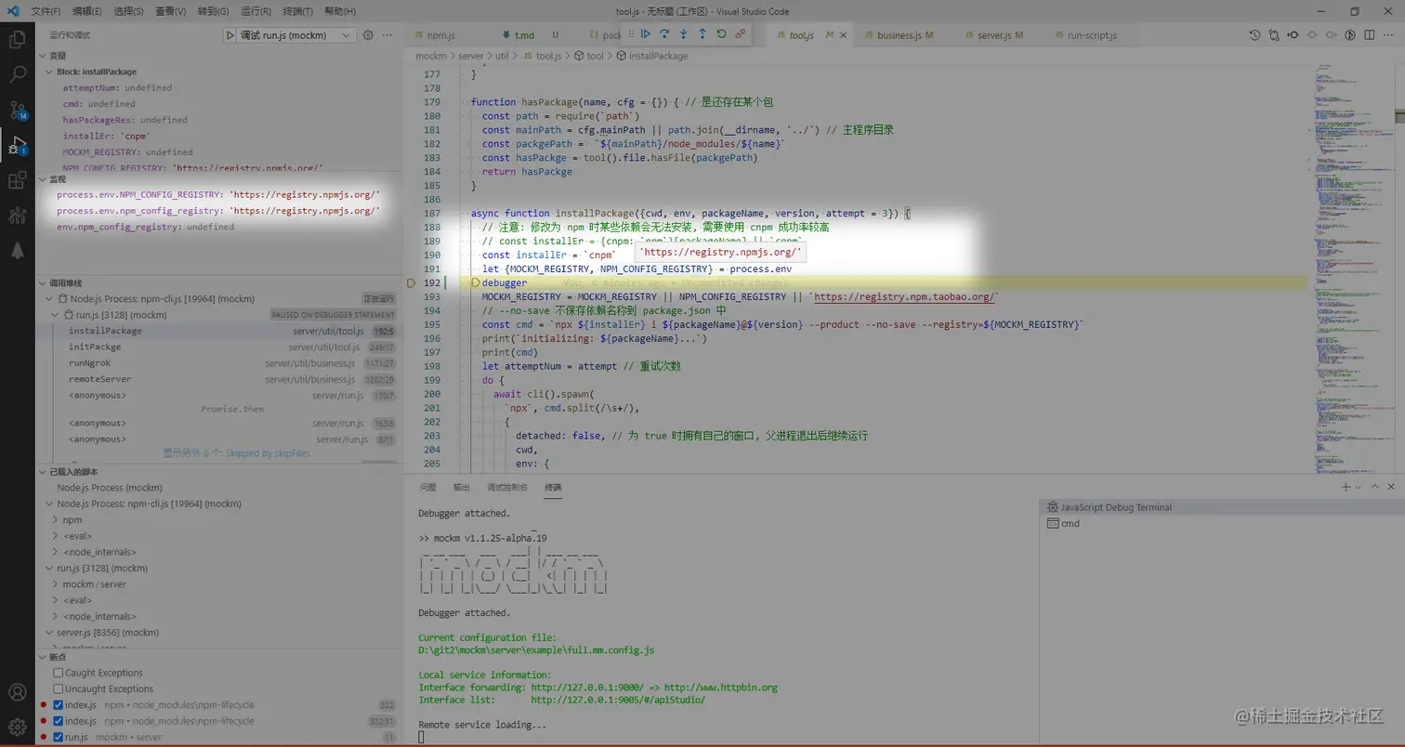Screen dimensions: 1405x747
Task: Disable the run.js mockm server breakpoint
Action: [x=59, y=737]
